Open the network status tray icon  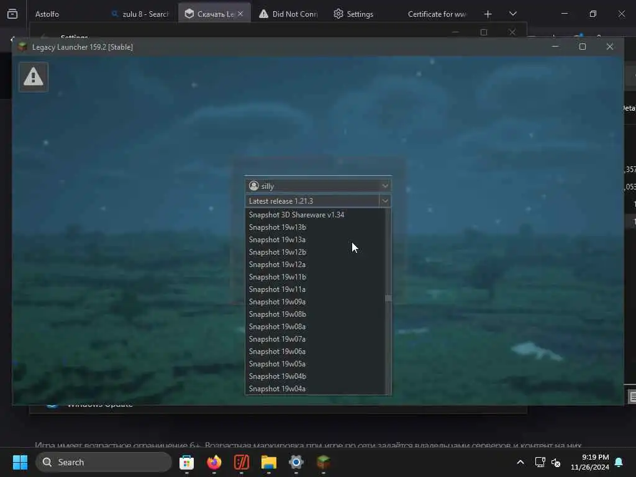540,462
